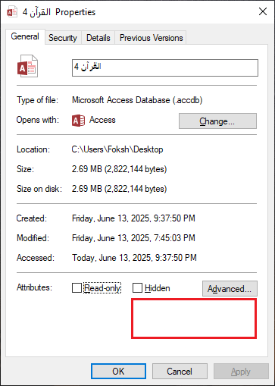Click the Apply button
The image size is (275, 386).
pos(241,372)
